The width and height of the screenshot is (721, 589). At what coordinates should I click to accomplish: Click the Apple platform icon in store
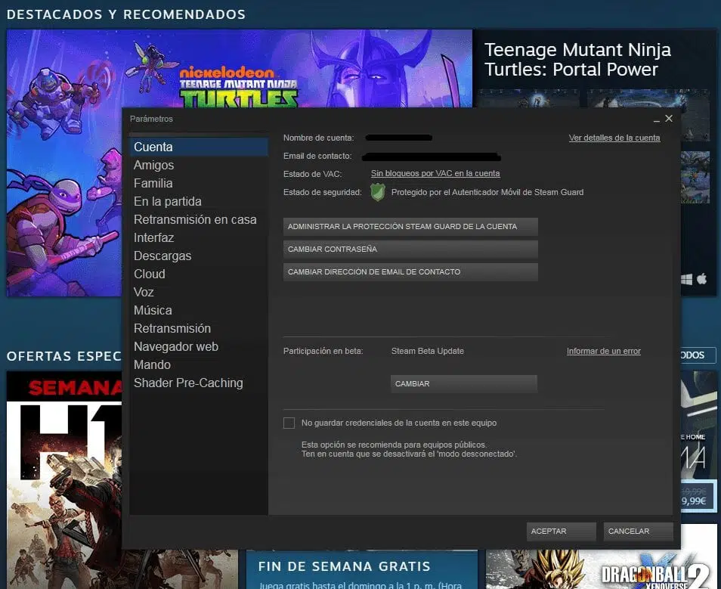pyautogui.click(x=701, y=279)
